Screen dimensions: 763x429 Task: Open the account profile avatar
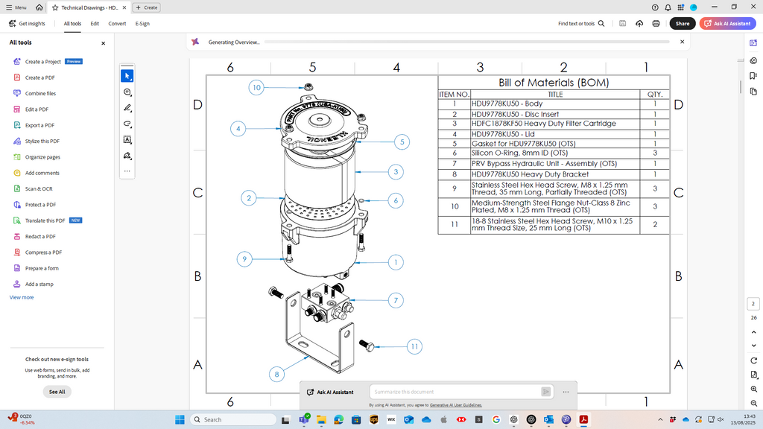point(694,7)
